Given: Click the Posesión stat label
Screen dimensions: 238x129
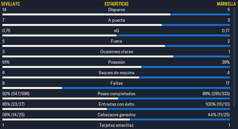Looking at the screenshot, I should point(117,62).
